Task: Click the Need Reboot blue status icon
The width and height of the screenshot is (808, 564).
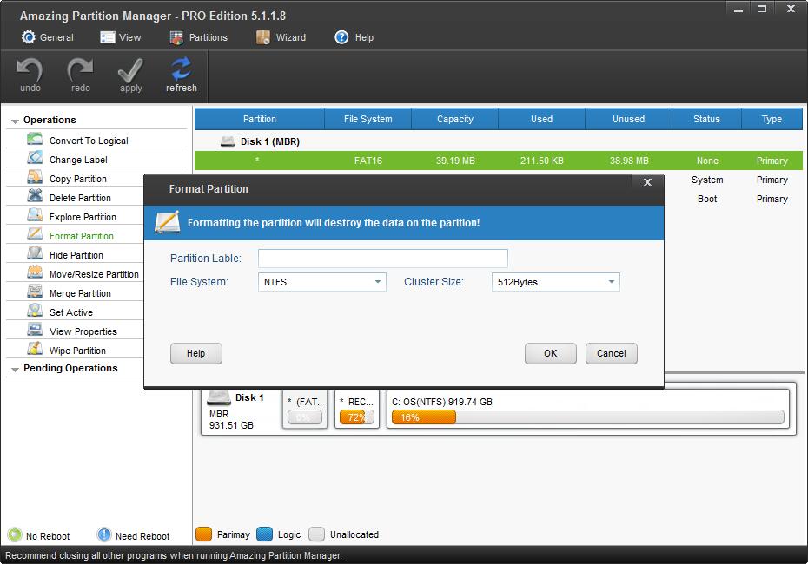Action: 104,535
